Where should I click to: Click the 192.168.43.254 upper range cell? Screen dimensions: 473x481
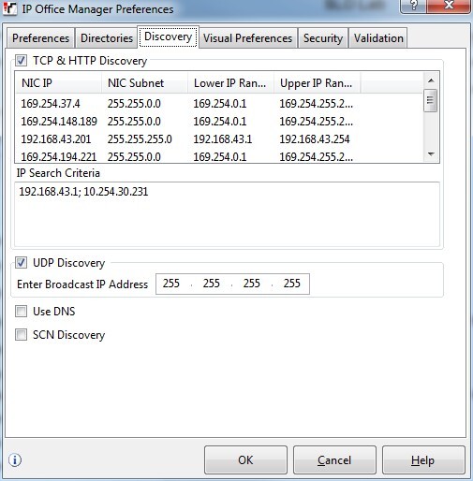tap(314, 138)
